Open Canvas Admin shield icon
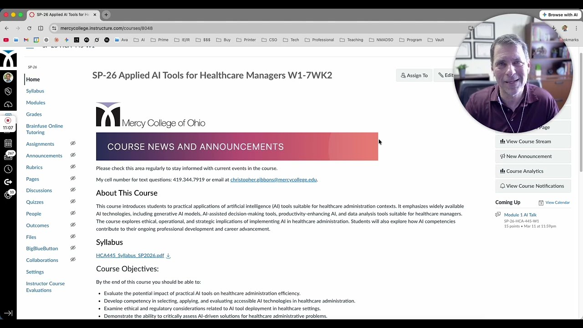Viewport: 583px width, 328px height. 8,92
